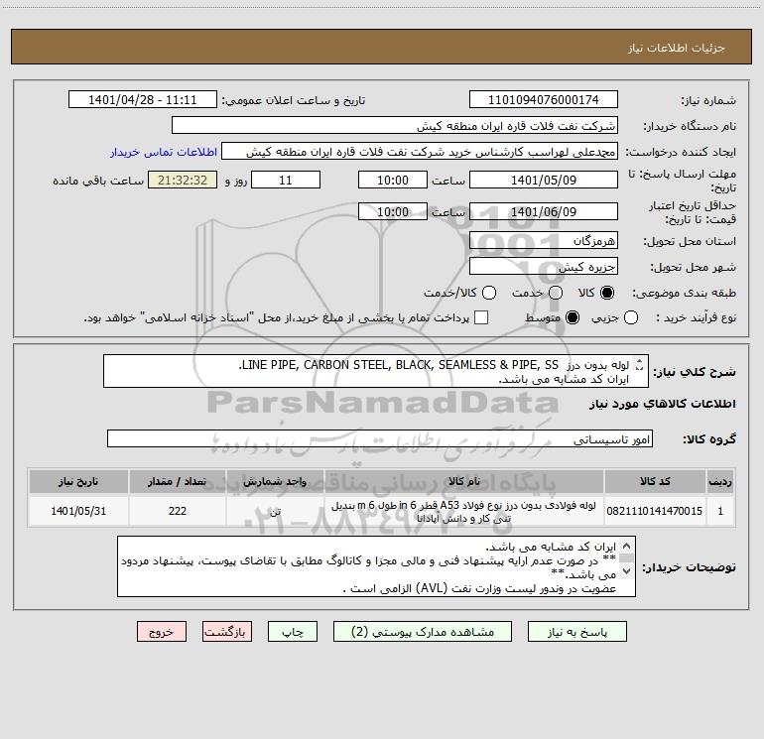Viewport: 764px width, 739px height.
Task: Click the واحد شمارش column header
Action: 275,481
